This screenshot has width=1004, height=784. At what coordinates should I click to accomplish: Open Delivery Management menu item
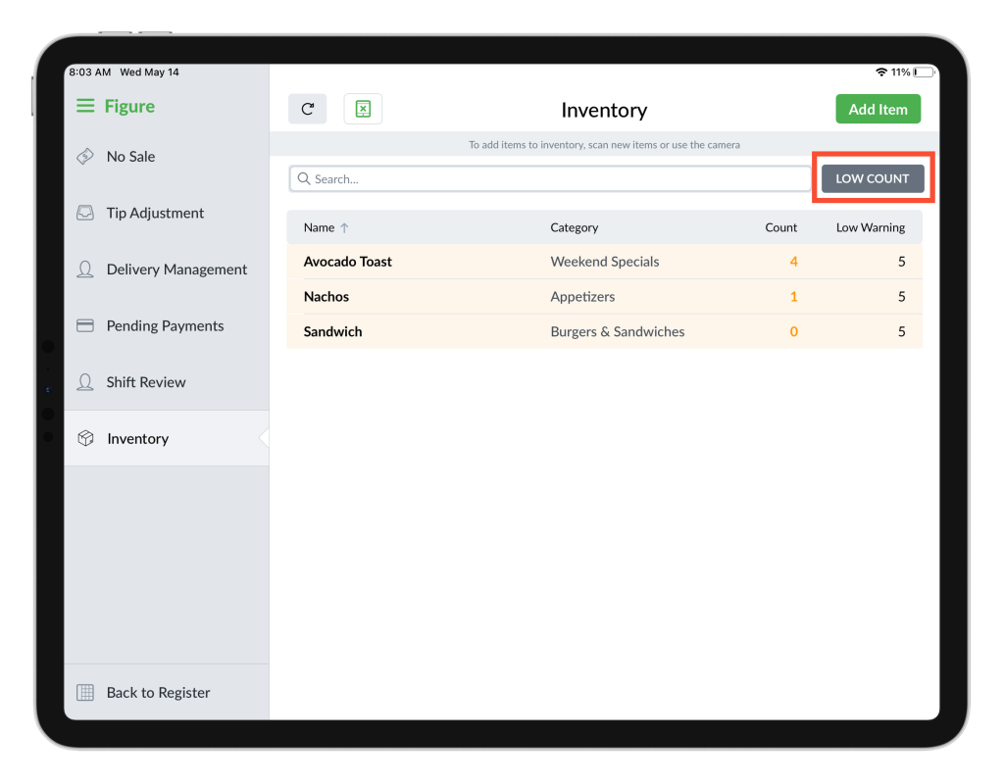point(167,269)
